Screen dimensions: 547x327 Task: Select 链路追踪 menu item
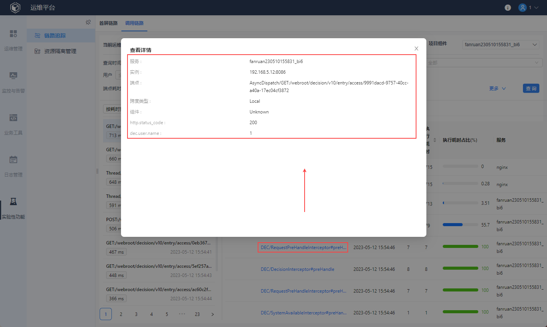pos(61,36)
